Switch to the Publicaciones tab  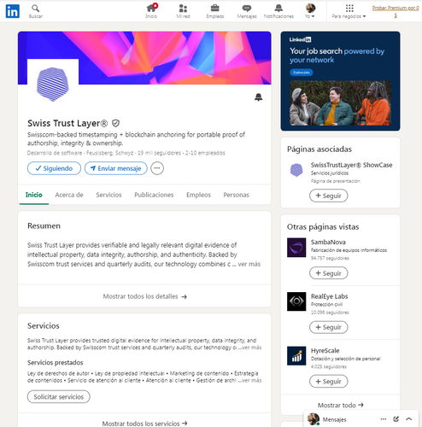click(154, 195)
